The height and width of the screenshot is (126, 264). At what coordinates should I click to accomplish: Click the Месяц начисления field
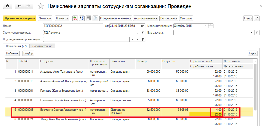coord(188,26)
